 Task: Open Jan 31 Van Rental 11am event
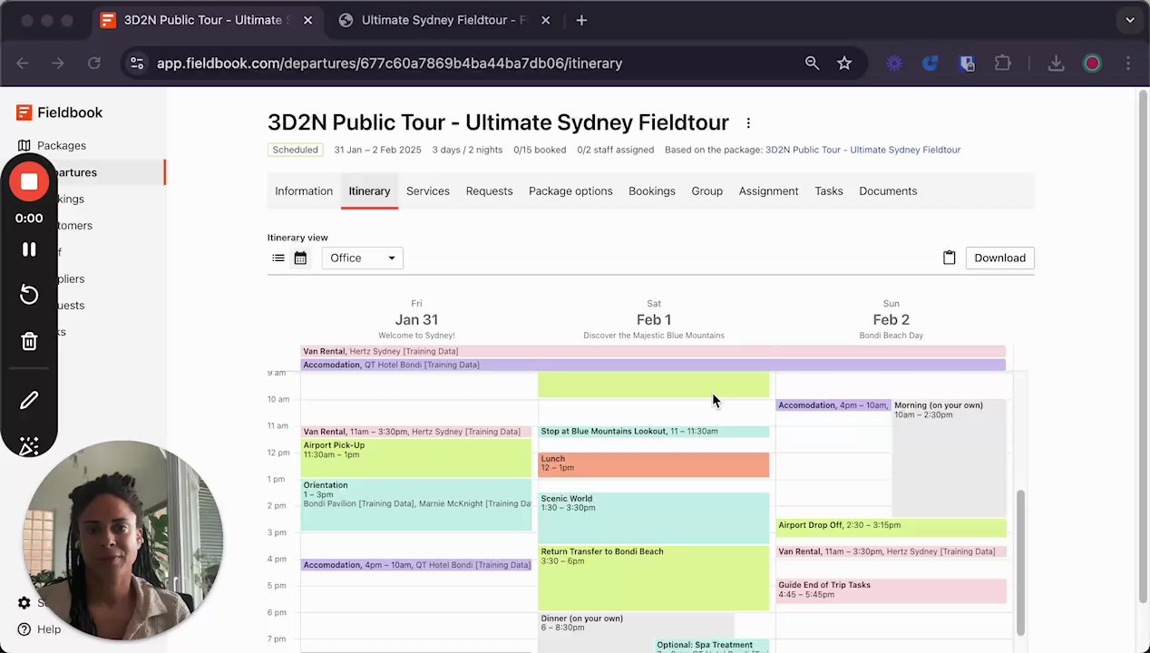coord(416,432)
